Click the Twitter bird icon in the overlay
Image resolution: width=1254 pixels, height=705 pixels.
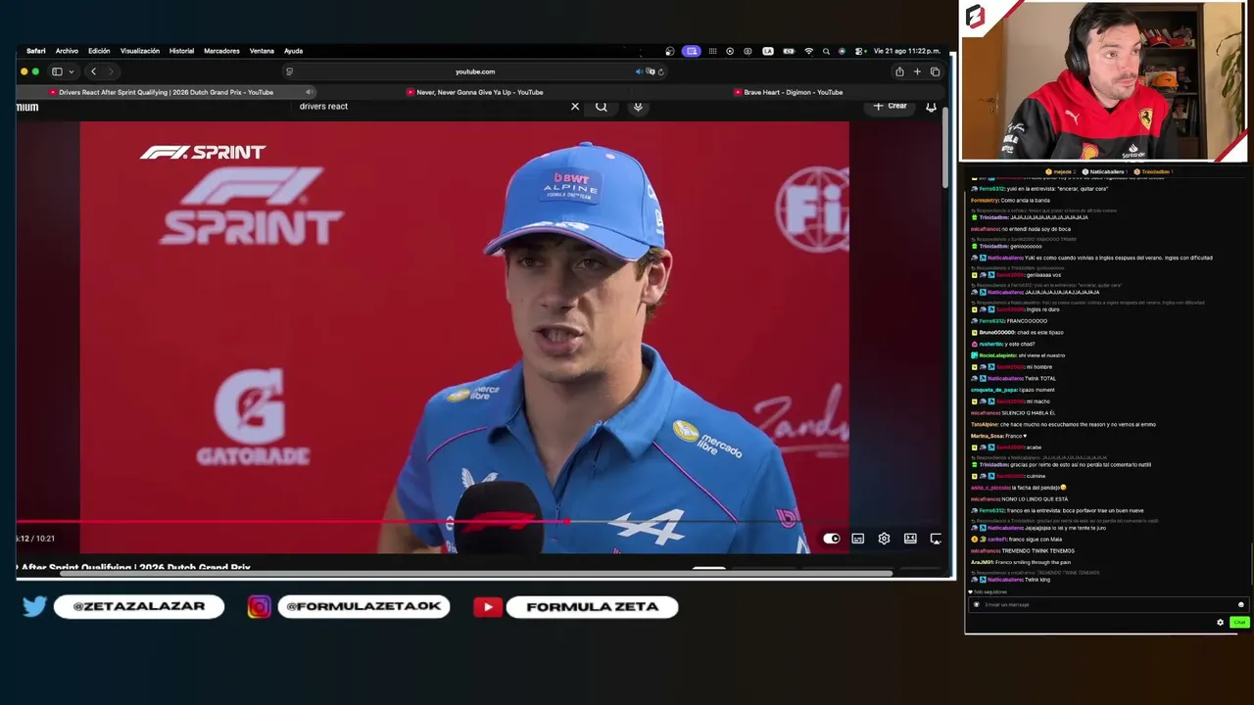pyautogui.click(x=34, y=607)
